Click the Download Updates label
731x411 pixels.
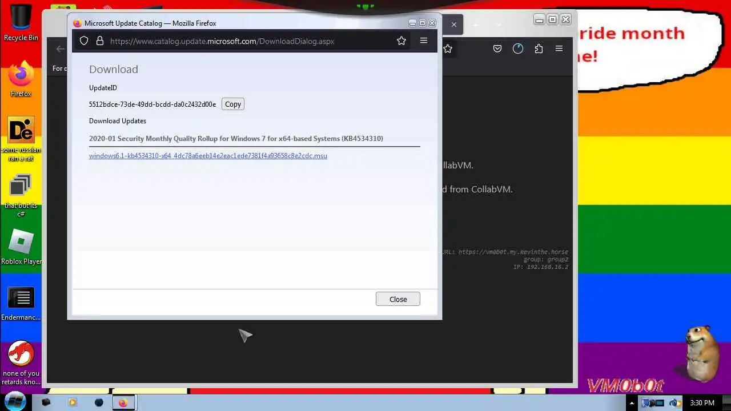(118, 121)
